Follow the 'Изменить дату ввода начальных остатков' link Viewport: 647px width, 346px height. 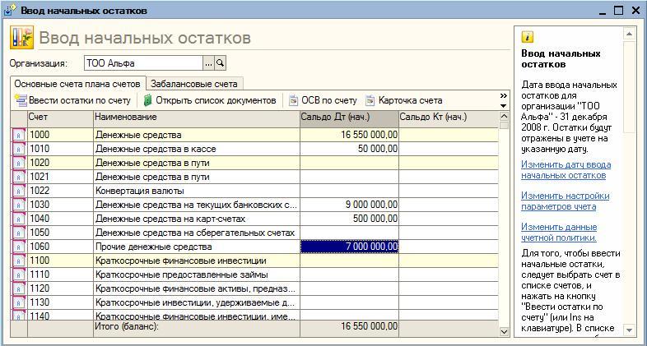tap(566, 170)
